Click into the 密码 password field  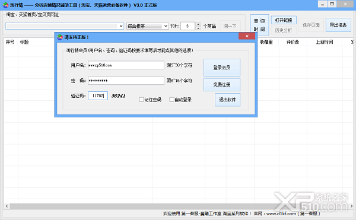coord(126,81)
